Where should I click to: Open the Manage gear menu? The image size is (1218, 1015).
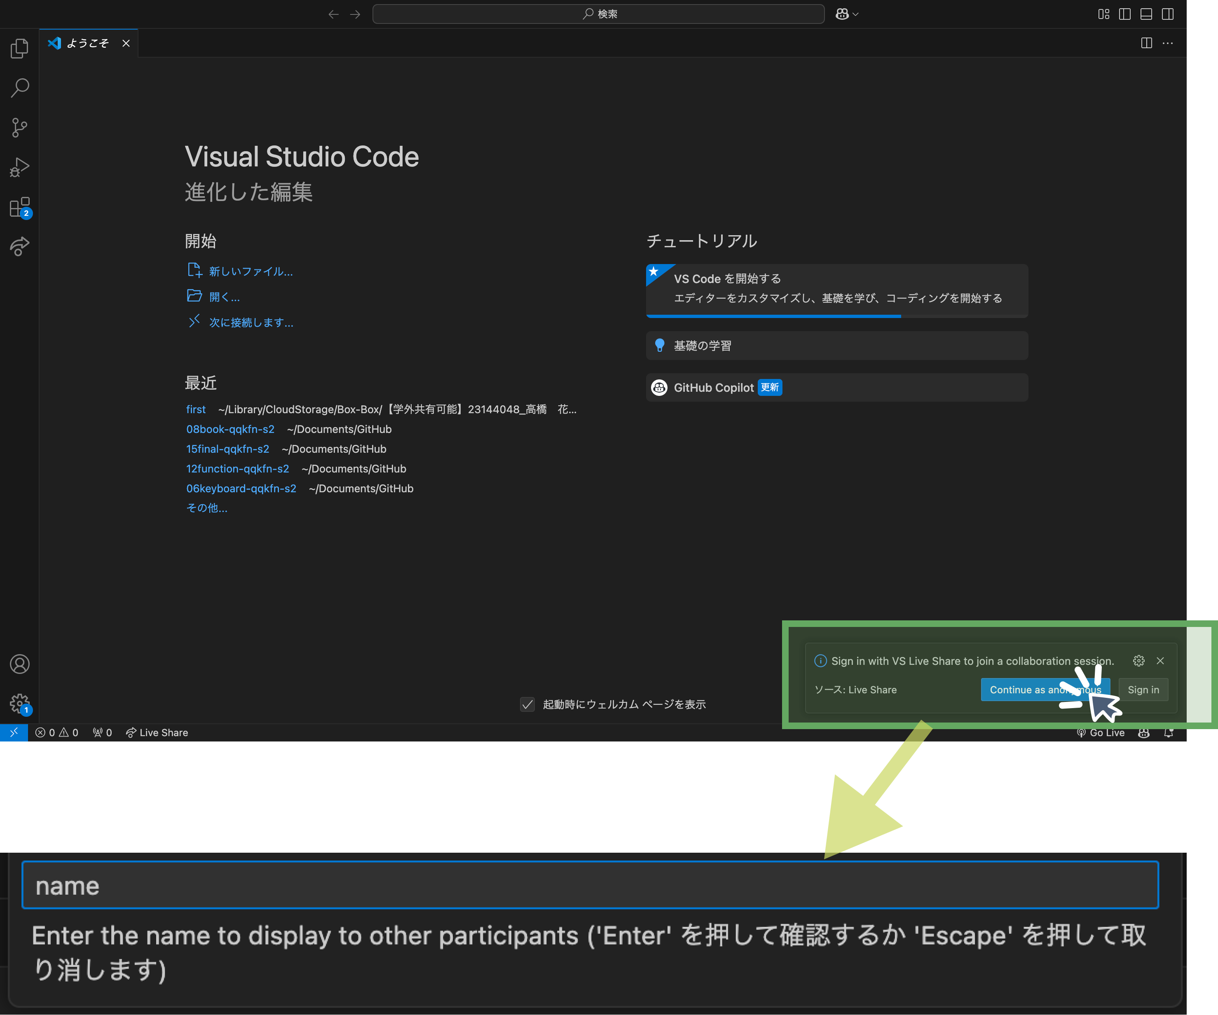[x=20, y=704]
